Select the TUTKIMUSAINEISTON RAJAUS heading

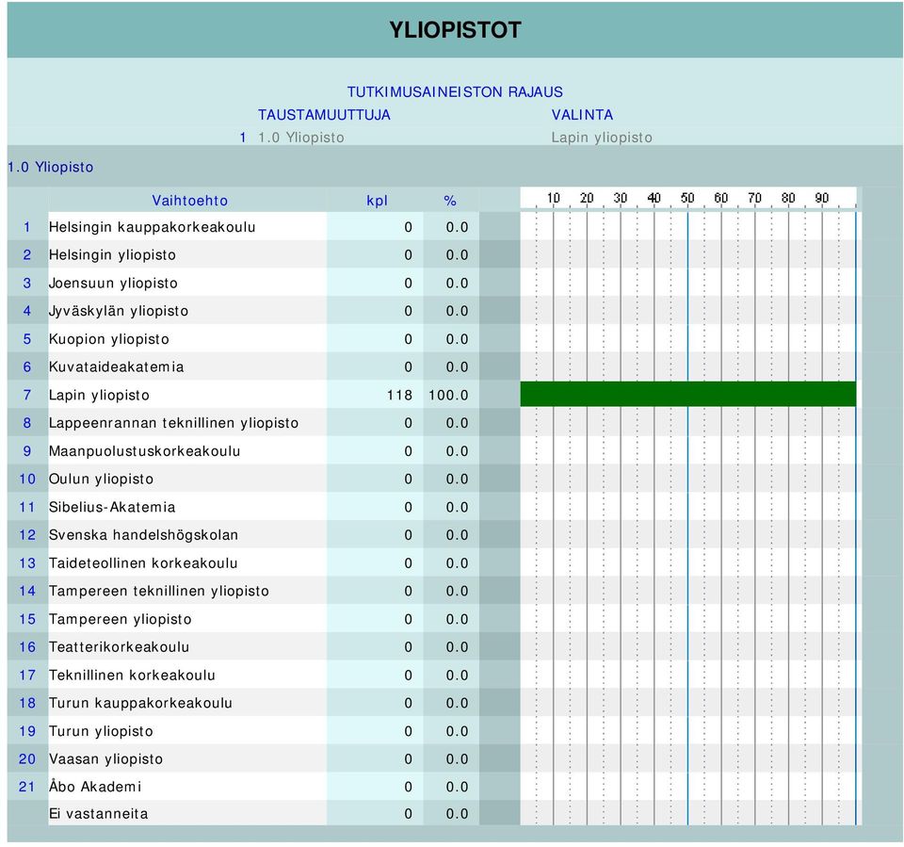(x=455, y=91)
